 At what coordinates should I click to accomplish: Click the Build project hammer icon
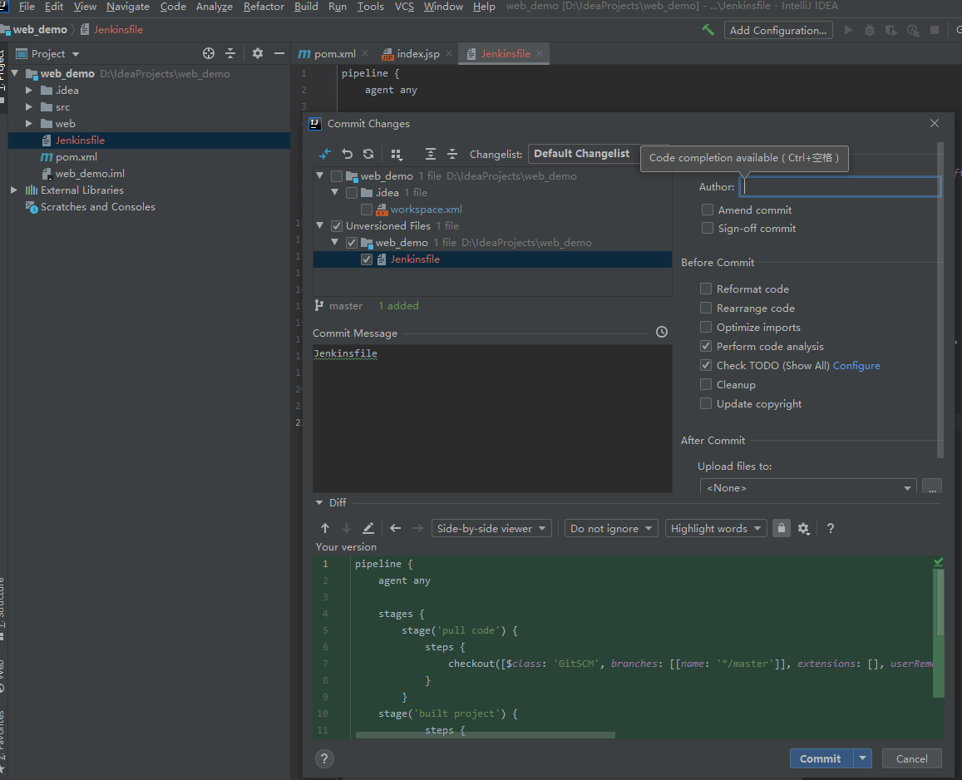point(708,29)
